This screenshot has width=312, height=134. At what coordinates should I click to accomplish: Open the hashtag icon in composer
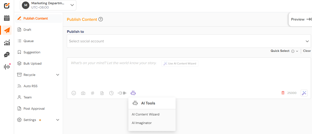[92, 93]
